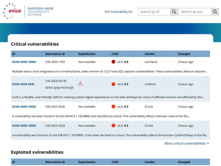Click the Critical table CVSS header
The image size is (221, 166).
coord(115,54)
